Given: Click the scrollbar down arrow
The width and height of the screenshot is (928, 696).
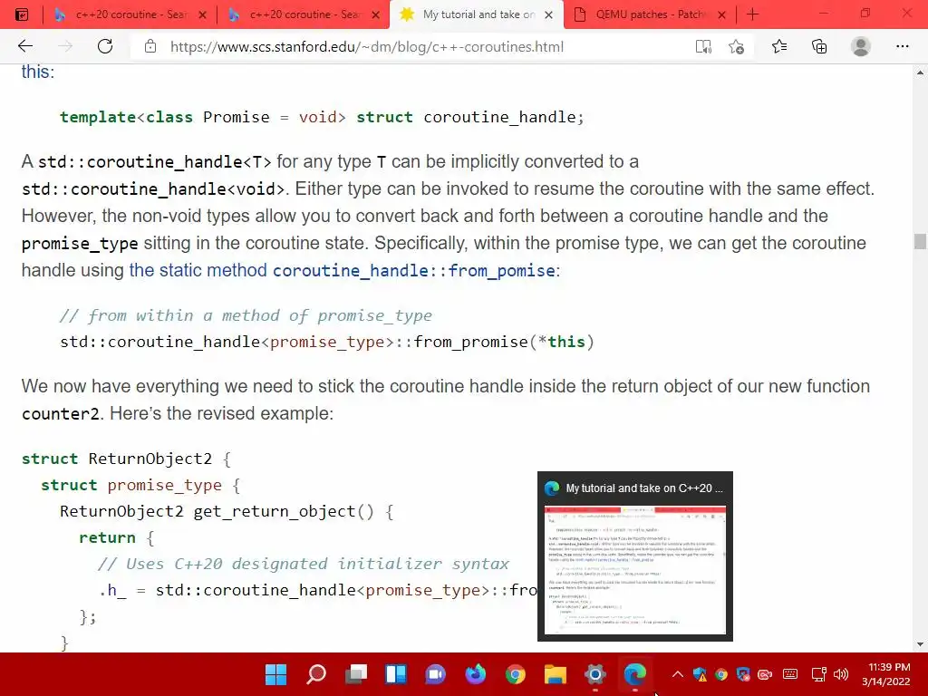Looking at the screenshot, I should [920, 644].
